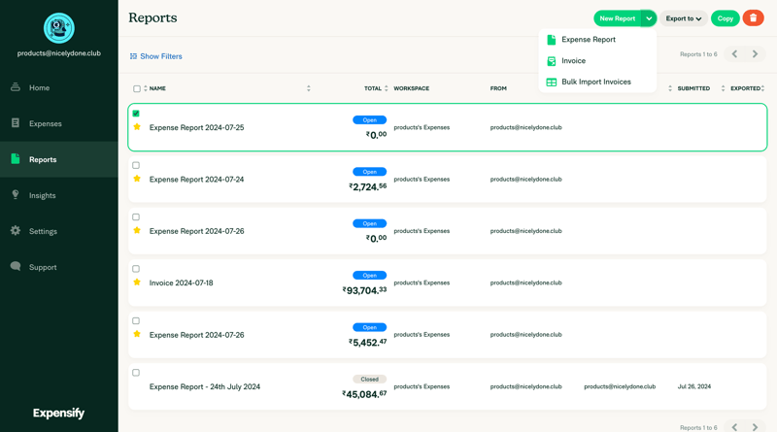This screenshot has height=432, width=777.
Task: Click Expense Report menu icon
Action: [551, 40]
